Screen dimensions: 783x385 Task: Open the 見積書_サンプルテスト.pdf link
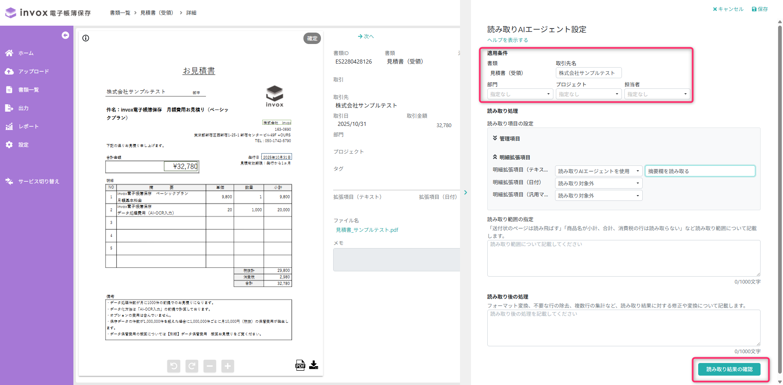coord(367,230)
